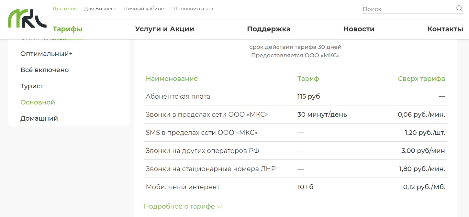The width and height of the screenshot is (469, 217).
Task: Click the Мобильный интернет row label
Action: tap(183, 187)
